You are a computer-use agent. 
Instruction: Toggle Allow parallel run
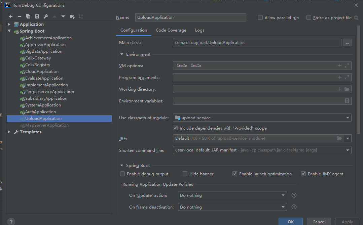[x=260, y=17]
